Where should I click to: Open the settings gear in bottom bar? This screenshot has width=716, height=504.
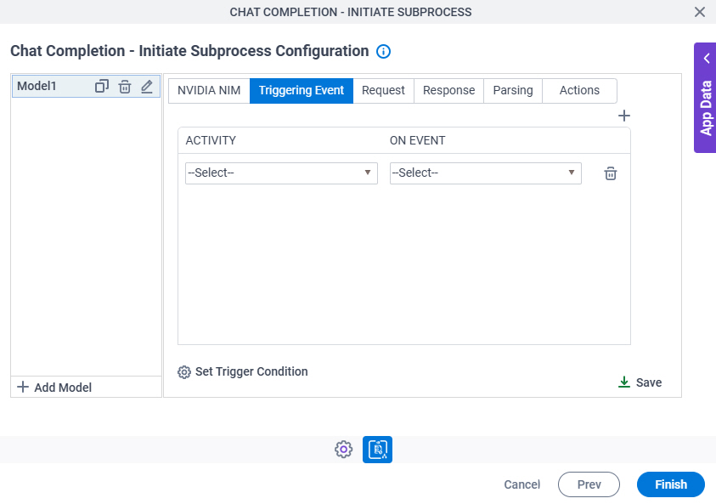tap(343, 449)
